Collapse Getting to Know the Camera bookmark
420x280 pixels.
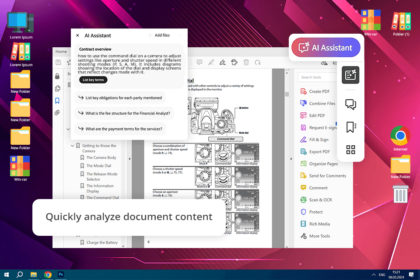(72, 146)
